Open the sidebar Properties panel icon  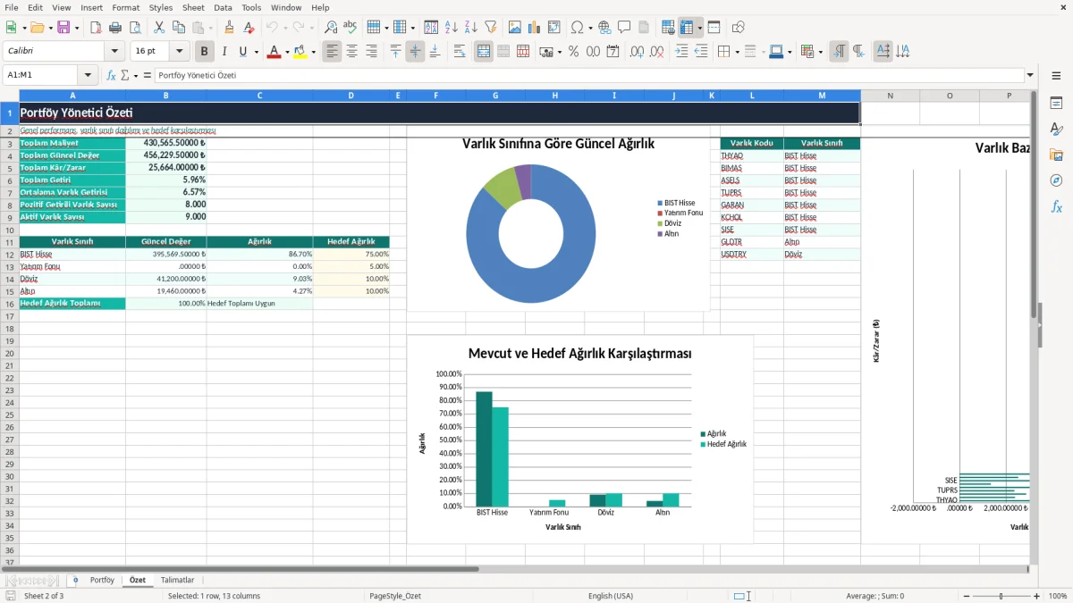tap(1056, 104)
